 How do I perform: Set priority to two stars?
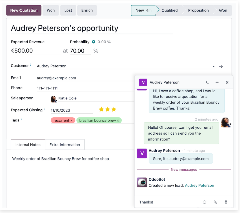(x=108, y=109)
